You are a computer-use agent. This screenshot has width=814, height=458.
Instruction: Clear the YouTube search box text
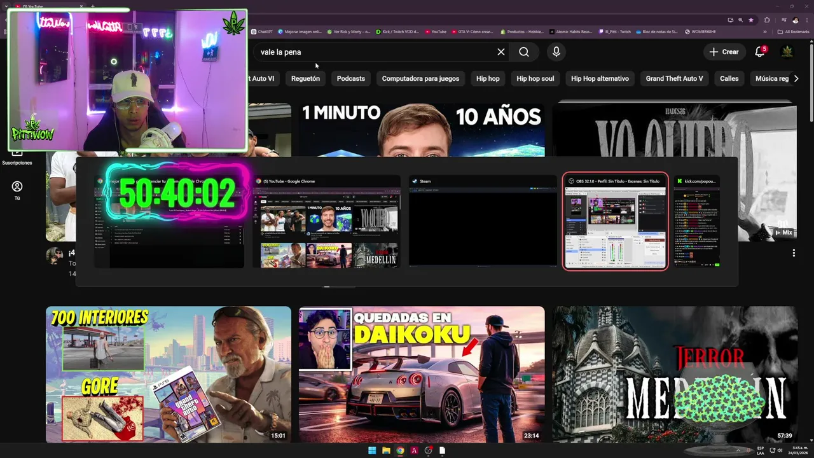pyautogui.click(x=501, y=52)
